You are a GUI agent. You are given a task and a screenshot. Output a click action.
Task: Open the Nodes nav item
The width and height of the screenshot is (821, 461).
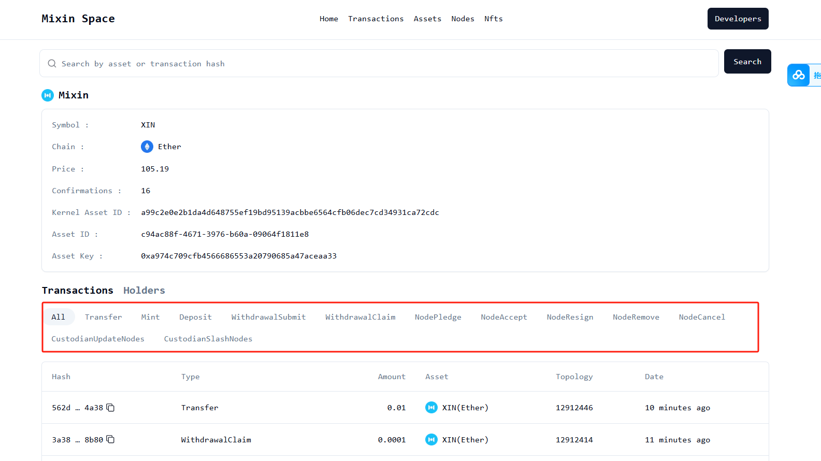463,19
